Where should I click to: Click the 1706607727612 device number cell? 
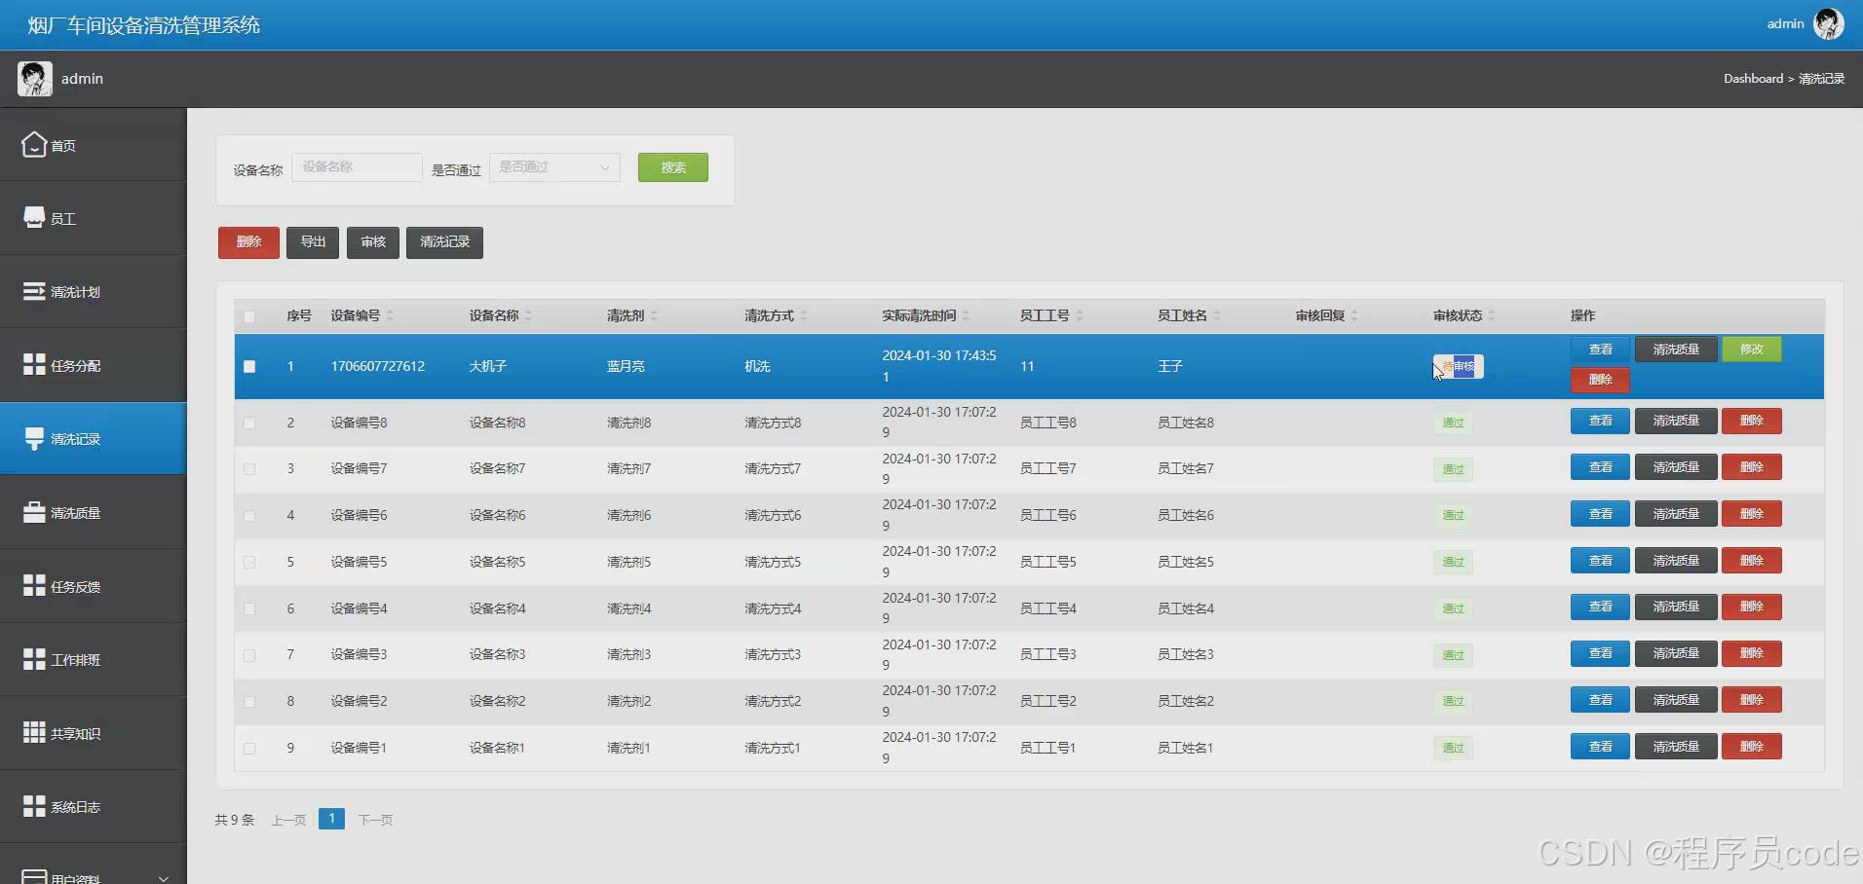378,366
